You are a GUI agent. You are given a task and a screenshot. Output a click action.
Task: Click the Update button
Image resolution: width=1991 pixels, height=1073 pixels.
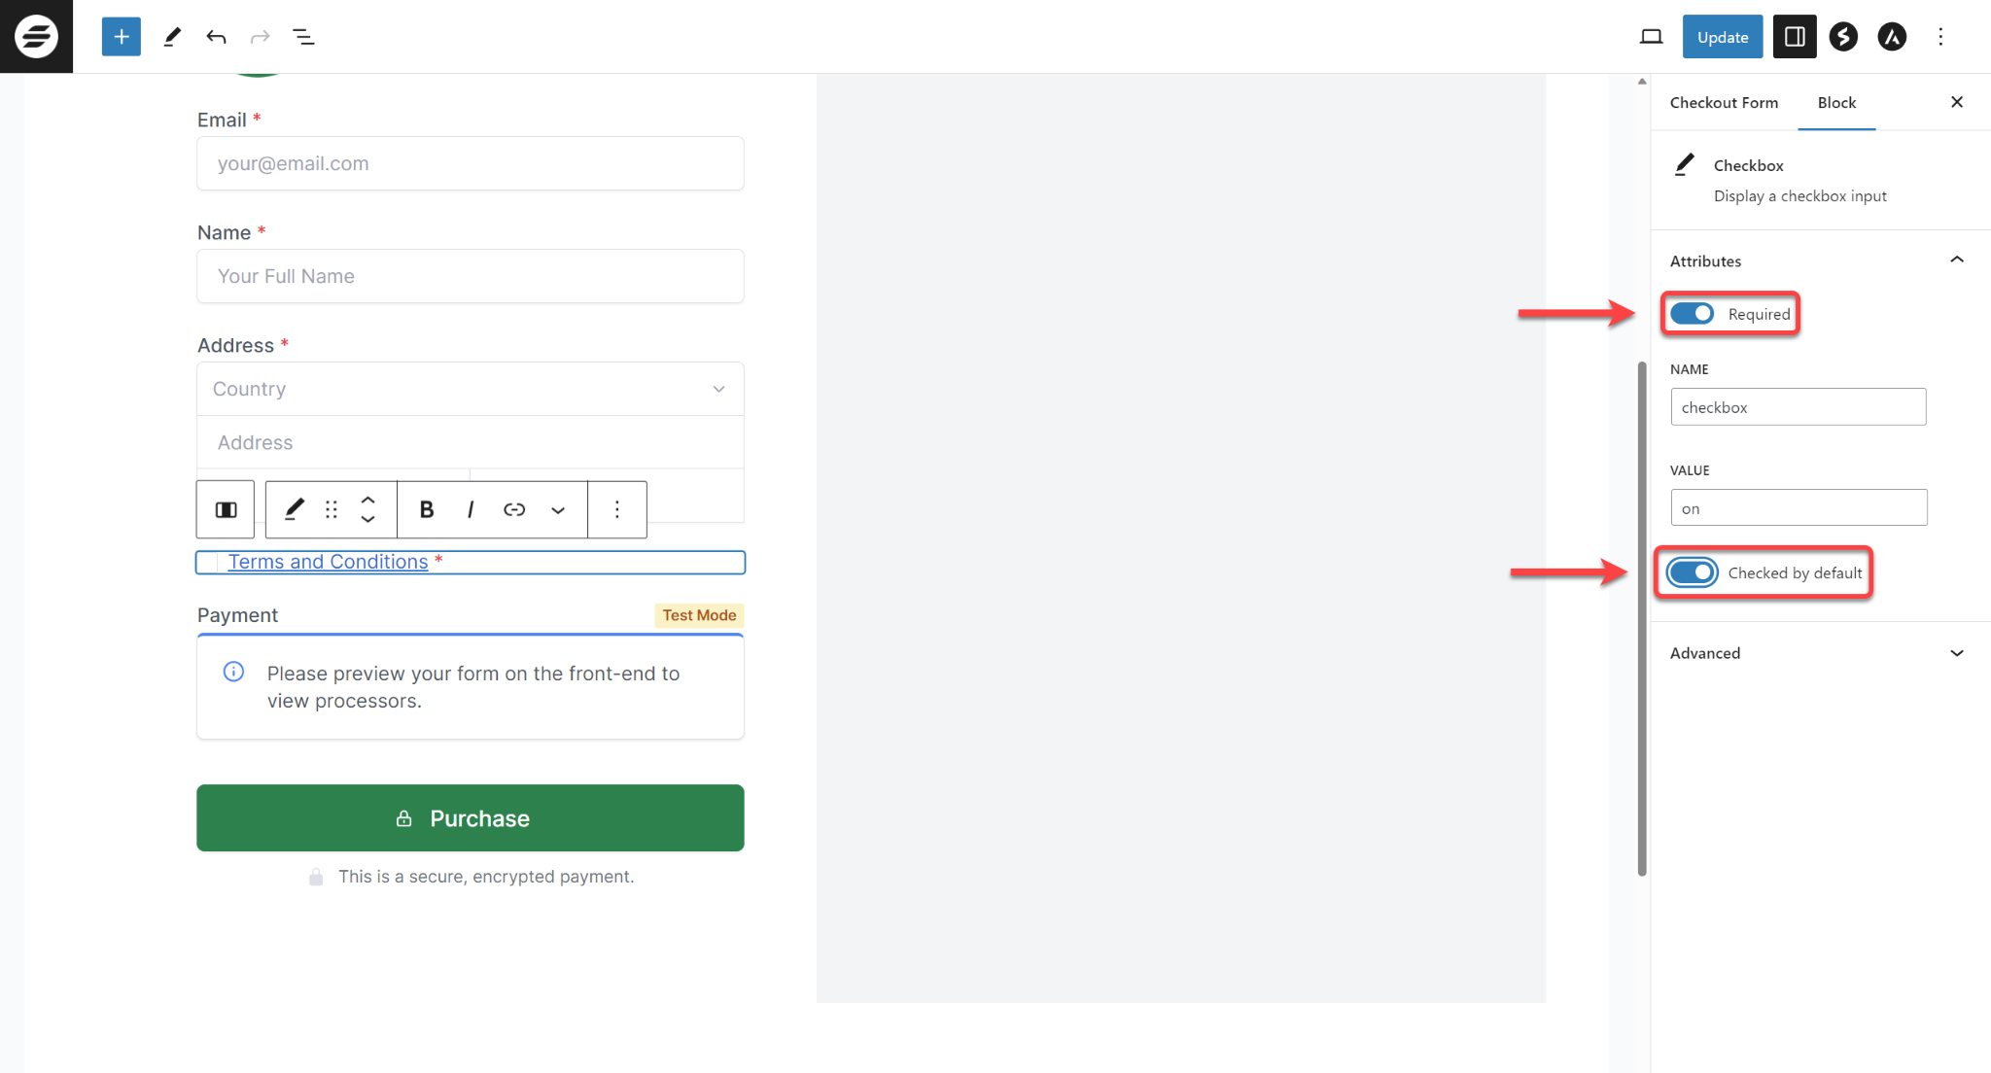click(x=1722, y=36)
